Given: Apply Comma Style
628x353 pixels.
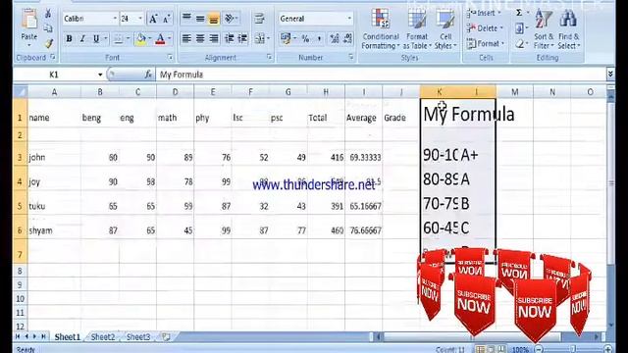Looking at the screenshot, I should (x=319, y=39).
